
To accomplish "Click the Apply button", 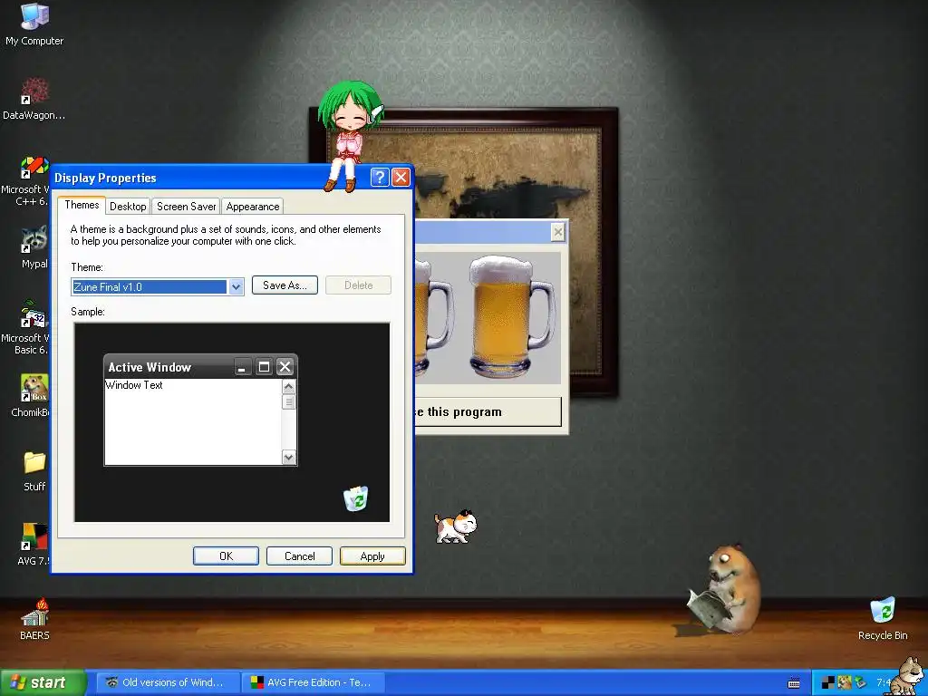I will tap(372, 556).
